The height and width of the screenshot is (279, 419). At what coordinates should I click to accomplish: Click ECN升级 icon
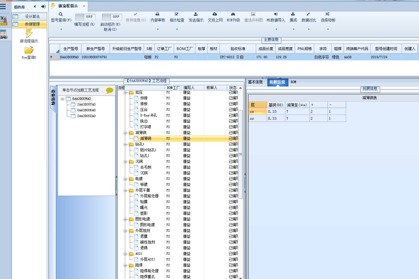(x=233, y=14)
